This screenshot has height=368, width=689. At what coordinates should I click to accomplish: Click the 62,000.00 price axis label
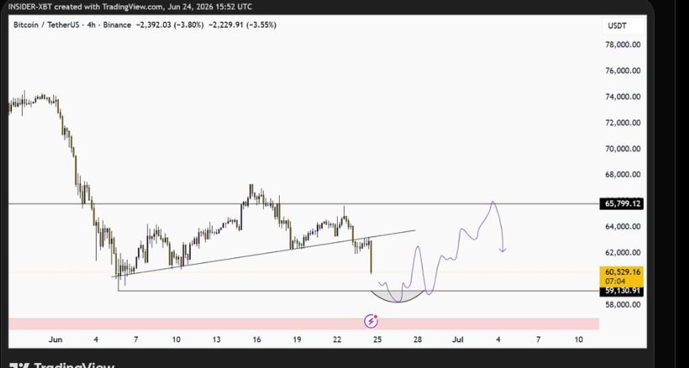click(623, 252)
